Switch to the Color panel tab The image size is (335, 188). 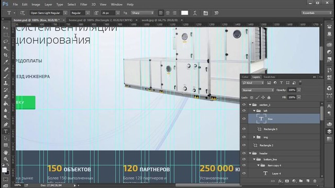click(x=245, y=77)
